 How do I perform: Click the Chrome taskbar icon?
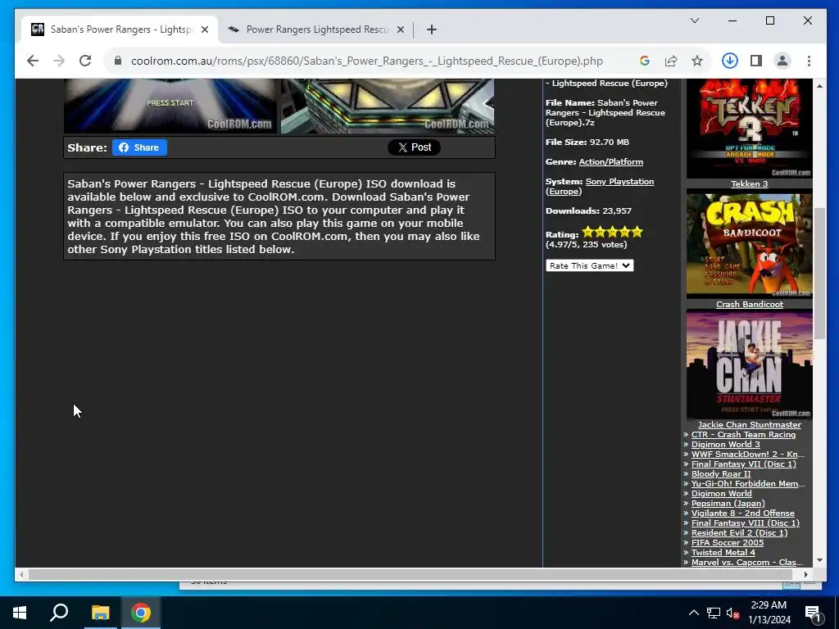pos(141,613)
